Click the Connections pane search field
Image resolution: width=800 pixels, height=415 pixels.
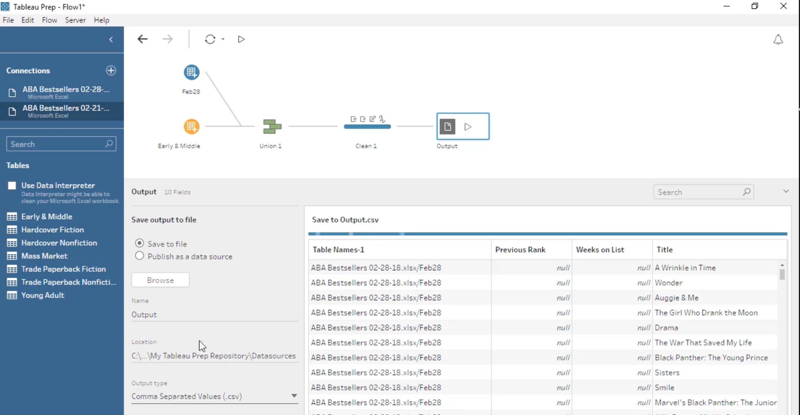61,144
